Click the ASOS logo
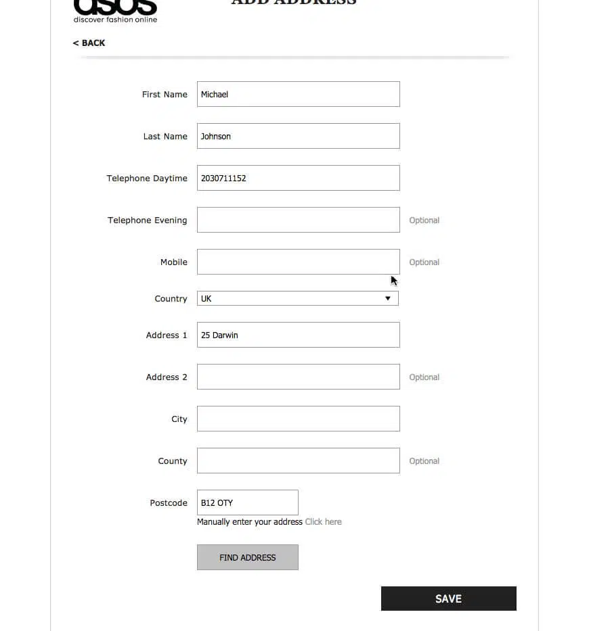This screenshot has width=589, height=631. 115,11
